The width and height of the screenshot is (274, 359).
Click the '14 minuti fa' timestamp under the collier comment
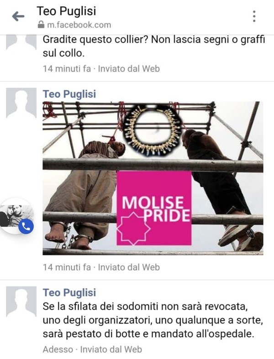[67, 69]
